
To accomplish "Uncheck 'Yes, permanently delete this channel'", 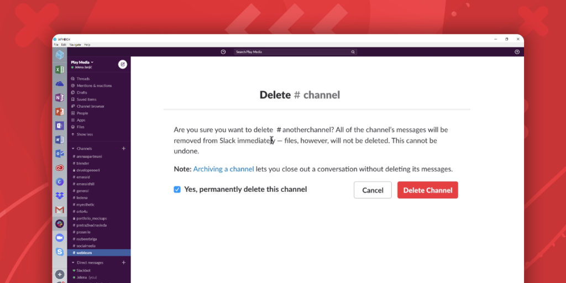I will click(x=177, y=190).
